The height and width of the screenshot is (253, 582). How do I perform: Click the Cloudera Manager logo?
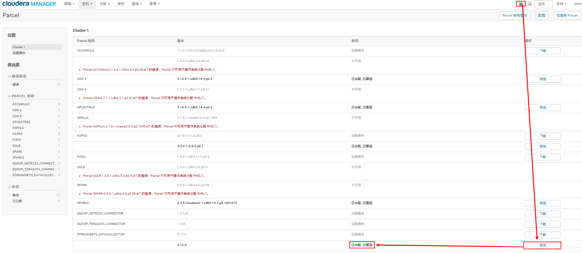point(29,4)
